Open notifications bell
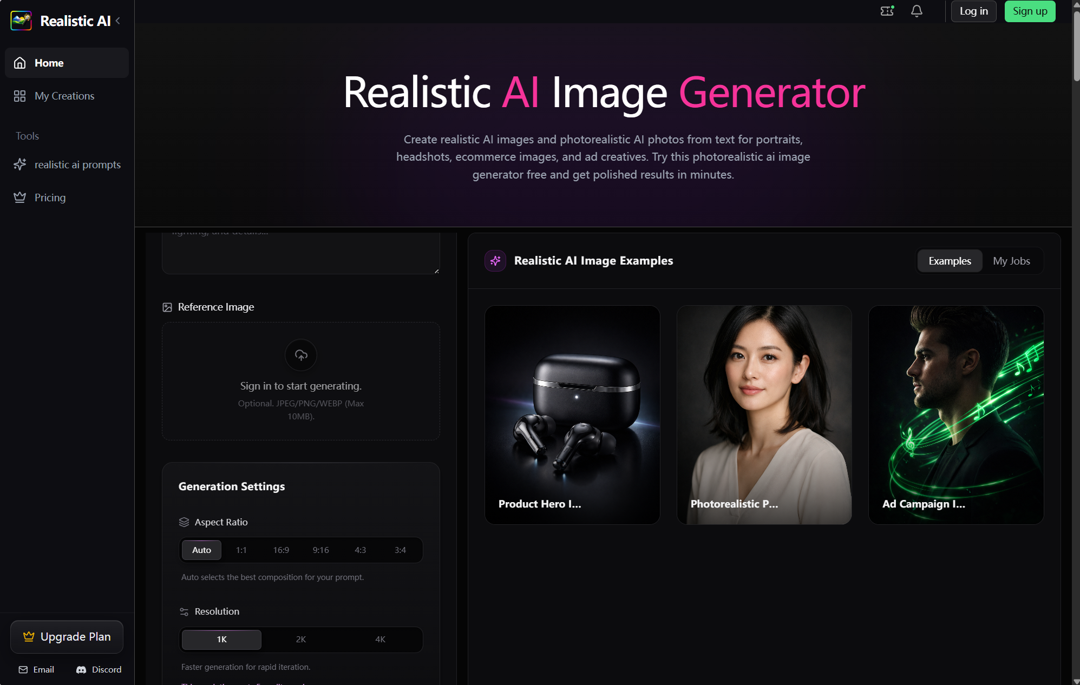 click(x=917, y=11)
